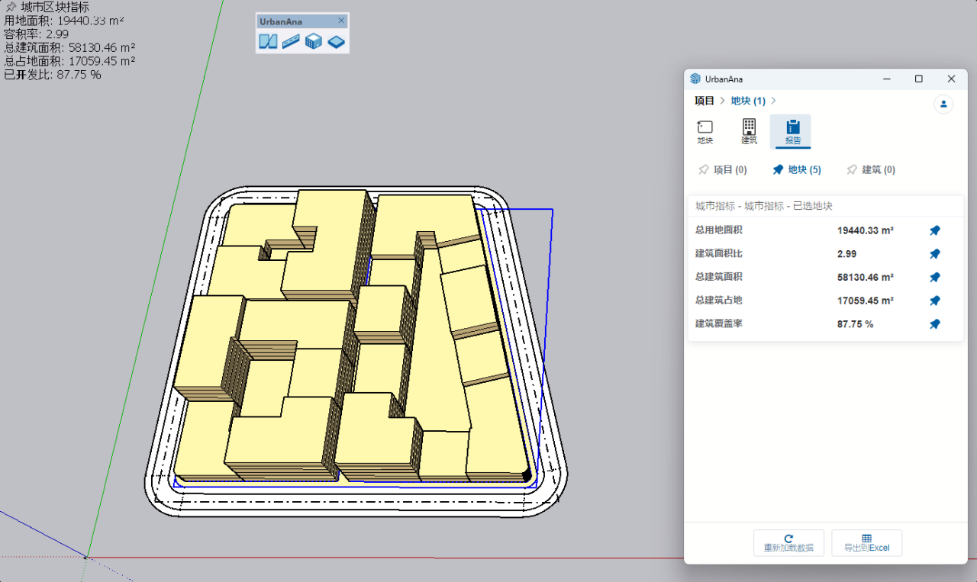Viewport: 977px width, 582px height.
Task: Click the first split-plot icon in UrbanAna toolbar
Action: point(268,41)
